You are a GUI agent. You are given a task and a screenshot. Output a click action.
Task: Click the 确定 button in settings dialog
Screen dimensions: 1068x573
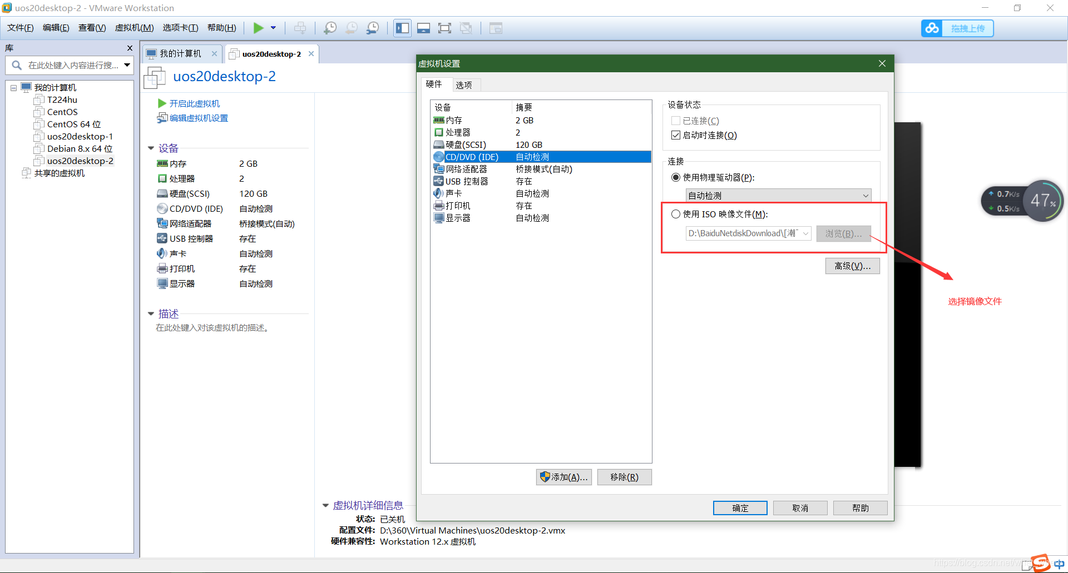pyautogui.click(x=740, y=508)
